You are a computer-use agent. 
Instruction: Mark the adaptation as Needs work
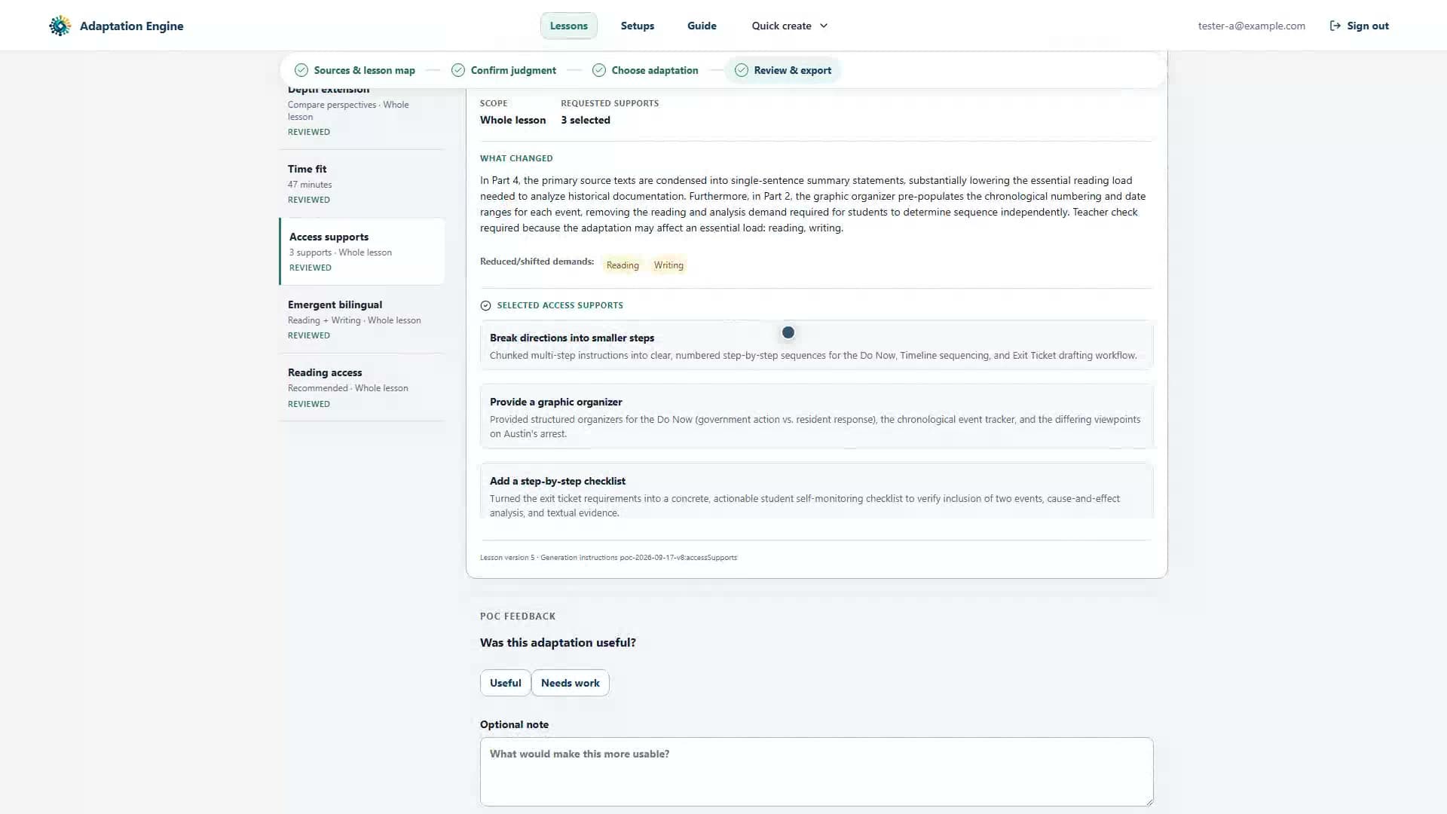point(570,683)
